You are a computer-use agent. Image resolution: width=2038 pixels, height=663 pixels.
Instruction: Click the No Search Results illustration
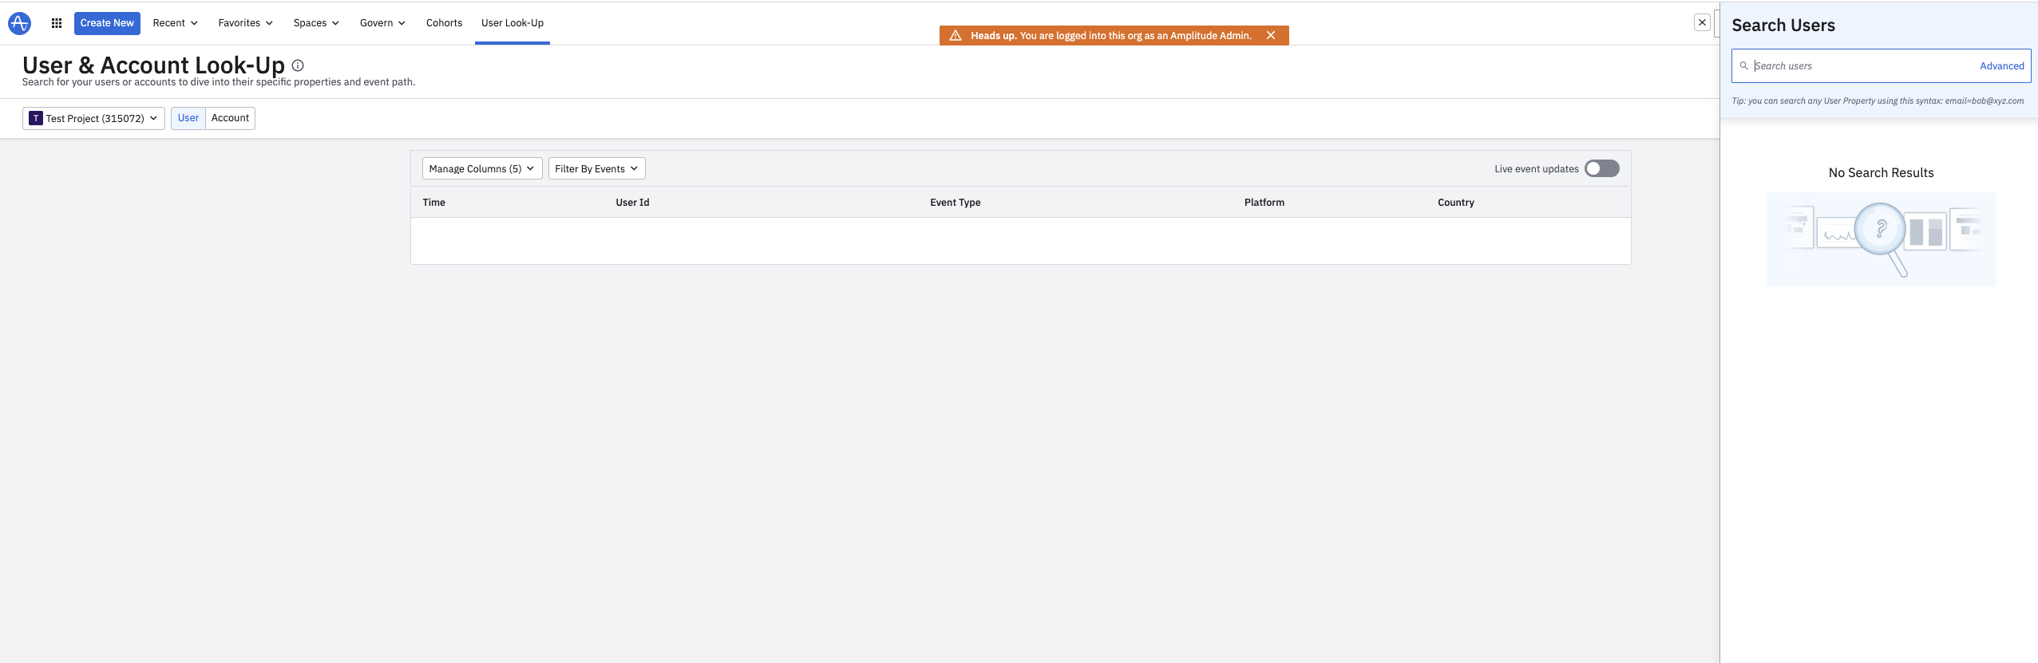tap(1881, 239)
